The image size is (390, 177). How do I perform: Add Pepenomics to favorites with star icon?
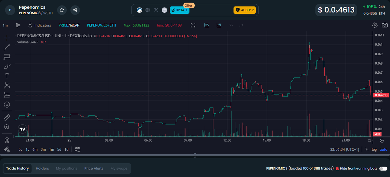coord(62,10)
